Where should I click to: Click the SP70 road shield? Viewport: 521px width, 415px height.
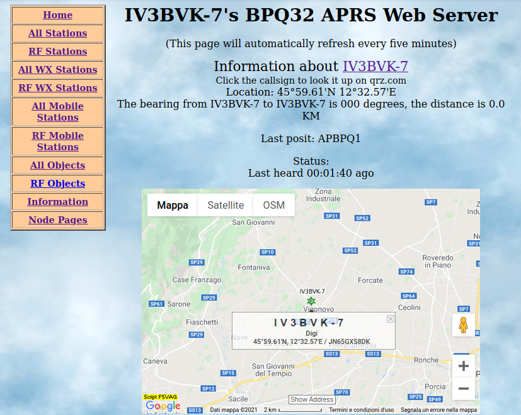click(x=342, y=392)
